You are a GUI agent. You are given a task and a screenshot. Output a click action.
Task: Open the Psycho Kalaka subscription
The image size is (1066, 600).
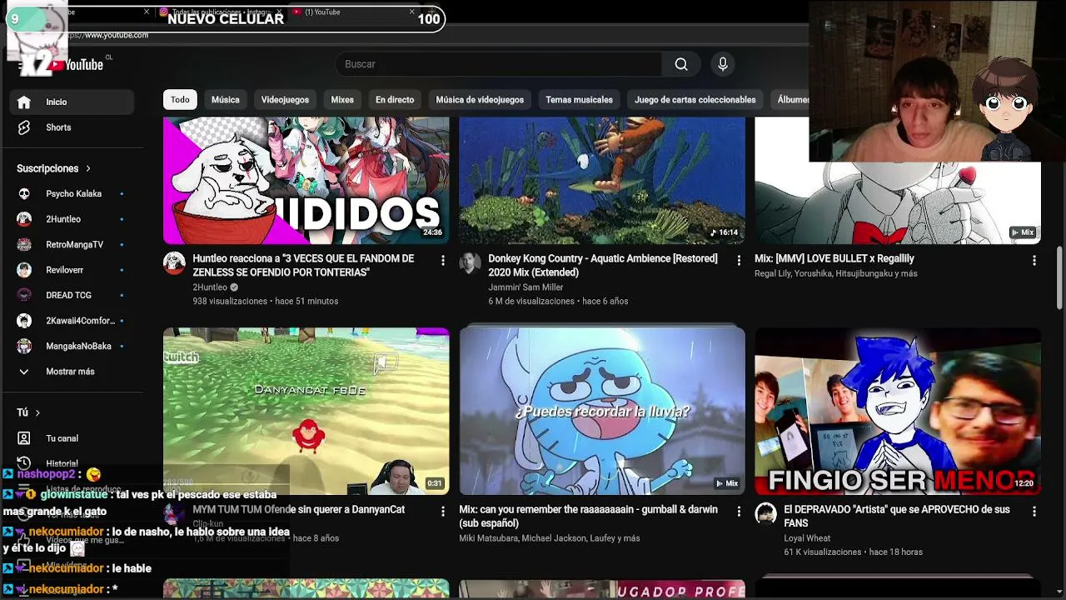72,194
